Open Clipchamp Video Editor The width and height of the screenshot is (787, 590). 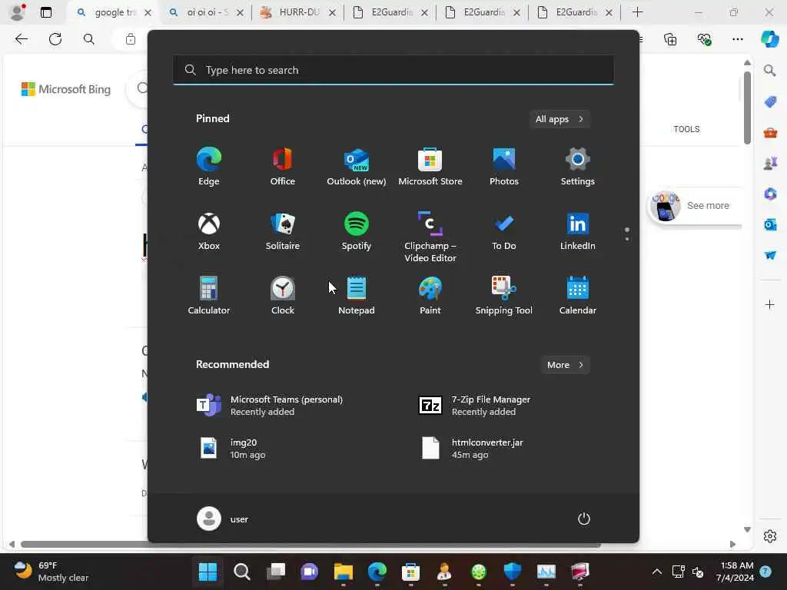[x=430, y=237]
